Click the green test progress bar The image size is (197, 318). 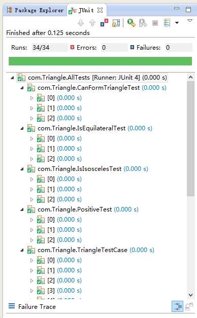pyautogui.click(x=100, y=61)
